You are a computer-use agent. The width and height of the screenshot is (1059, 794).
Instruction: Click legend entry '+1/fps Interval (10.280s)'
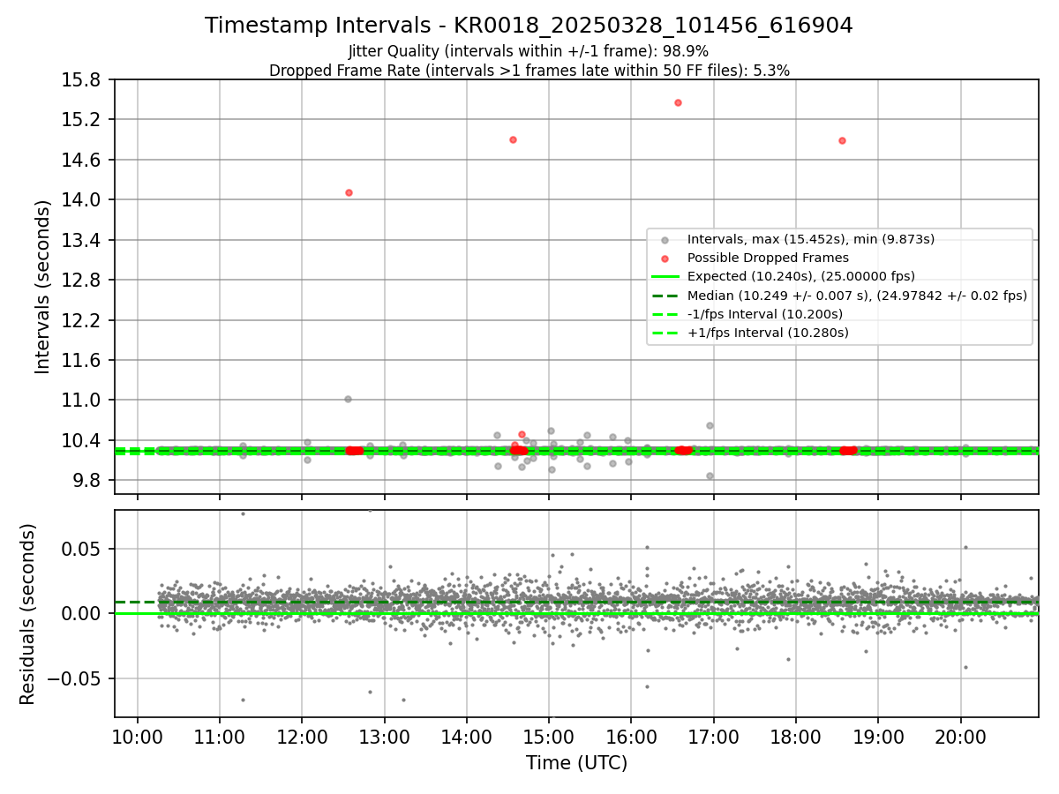click(x=768, y=333)
